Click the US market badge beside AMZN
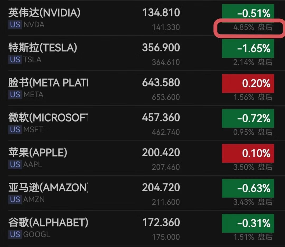Image resolution: width=285 pixels, height=247 pixels. 15,199
